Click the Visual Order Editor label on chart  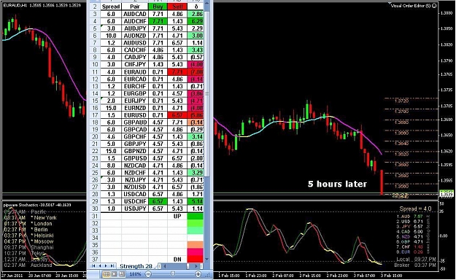click(411, 6)
